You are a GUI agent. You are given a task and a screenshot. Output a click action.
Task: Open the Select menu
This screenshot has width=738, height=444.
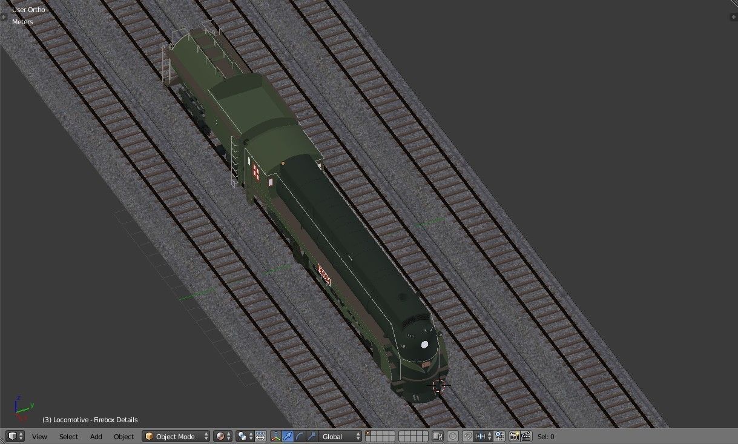68,436
